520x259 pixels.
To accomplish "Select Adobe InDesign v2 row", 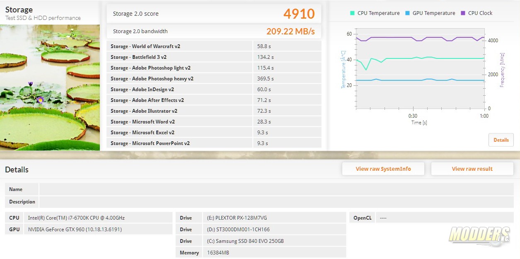I will pyautogui.click(x=214, y=89).
